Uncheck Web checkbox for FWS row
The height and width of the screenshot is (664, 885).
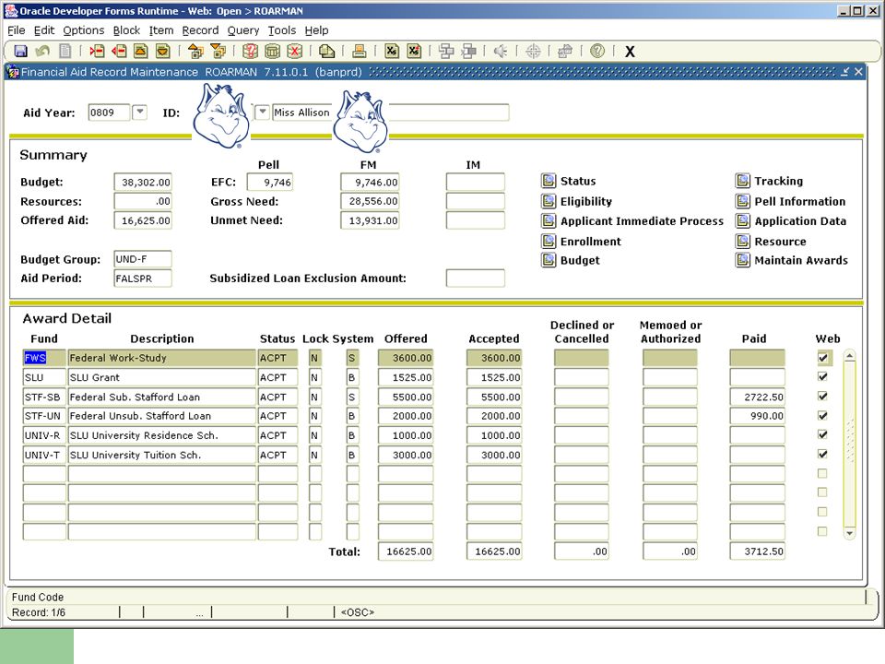point(823,358)
